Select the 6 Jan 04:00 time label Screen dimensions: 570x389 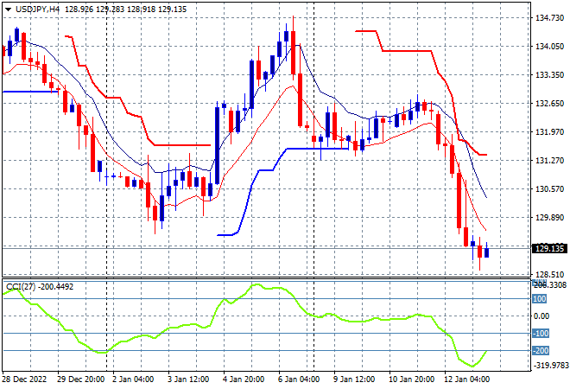pyautogui.click(x=299, y=379)
